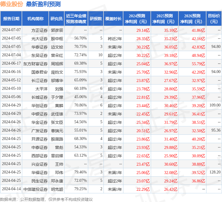Click the 48.94亿 forecast value
Image resolution: width=222 pixels, height=202 pixels.
(198, 55)
